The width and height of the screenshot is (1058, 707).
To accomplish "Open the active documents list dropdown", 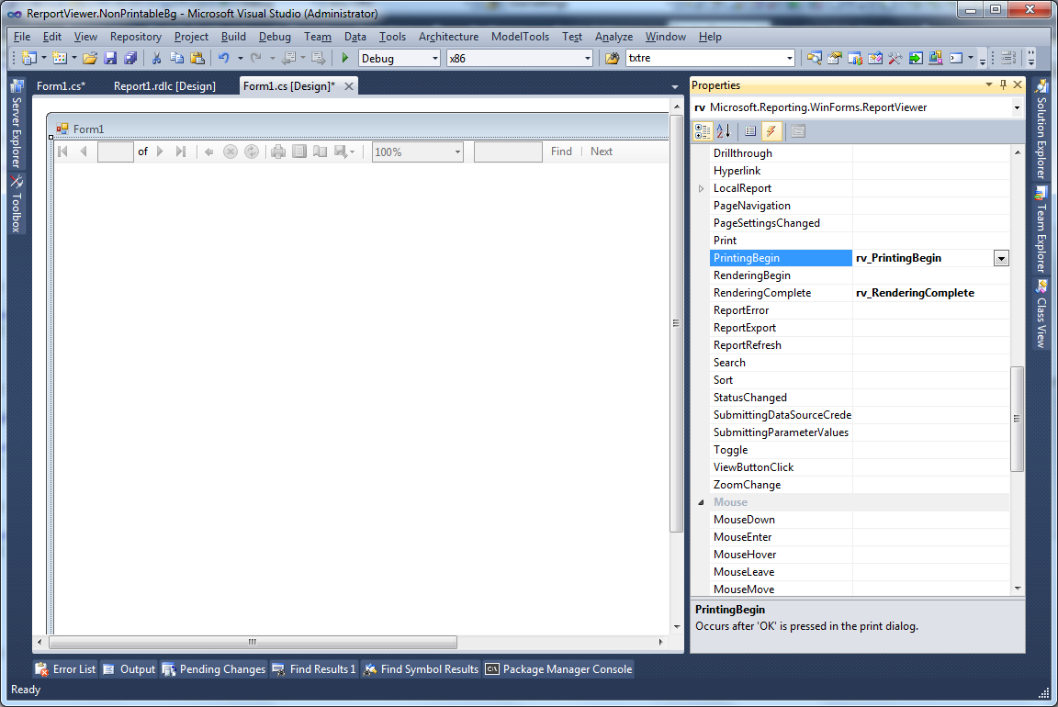I will click(x=675, y=87).
